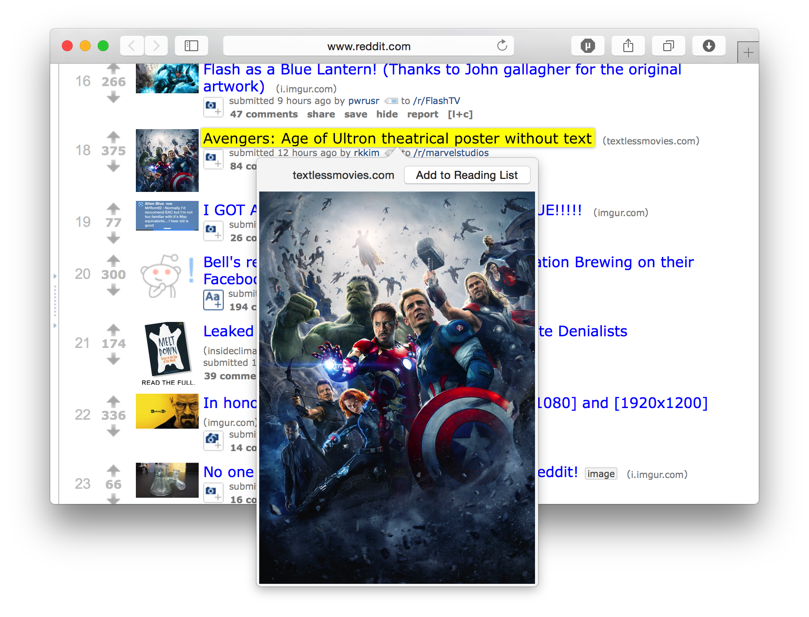Viewport: 809px width, 617px height.
Task: Upvote the Leaked post ranked 21
Action: (113, 329)
